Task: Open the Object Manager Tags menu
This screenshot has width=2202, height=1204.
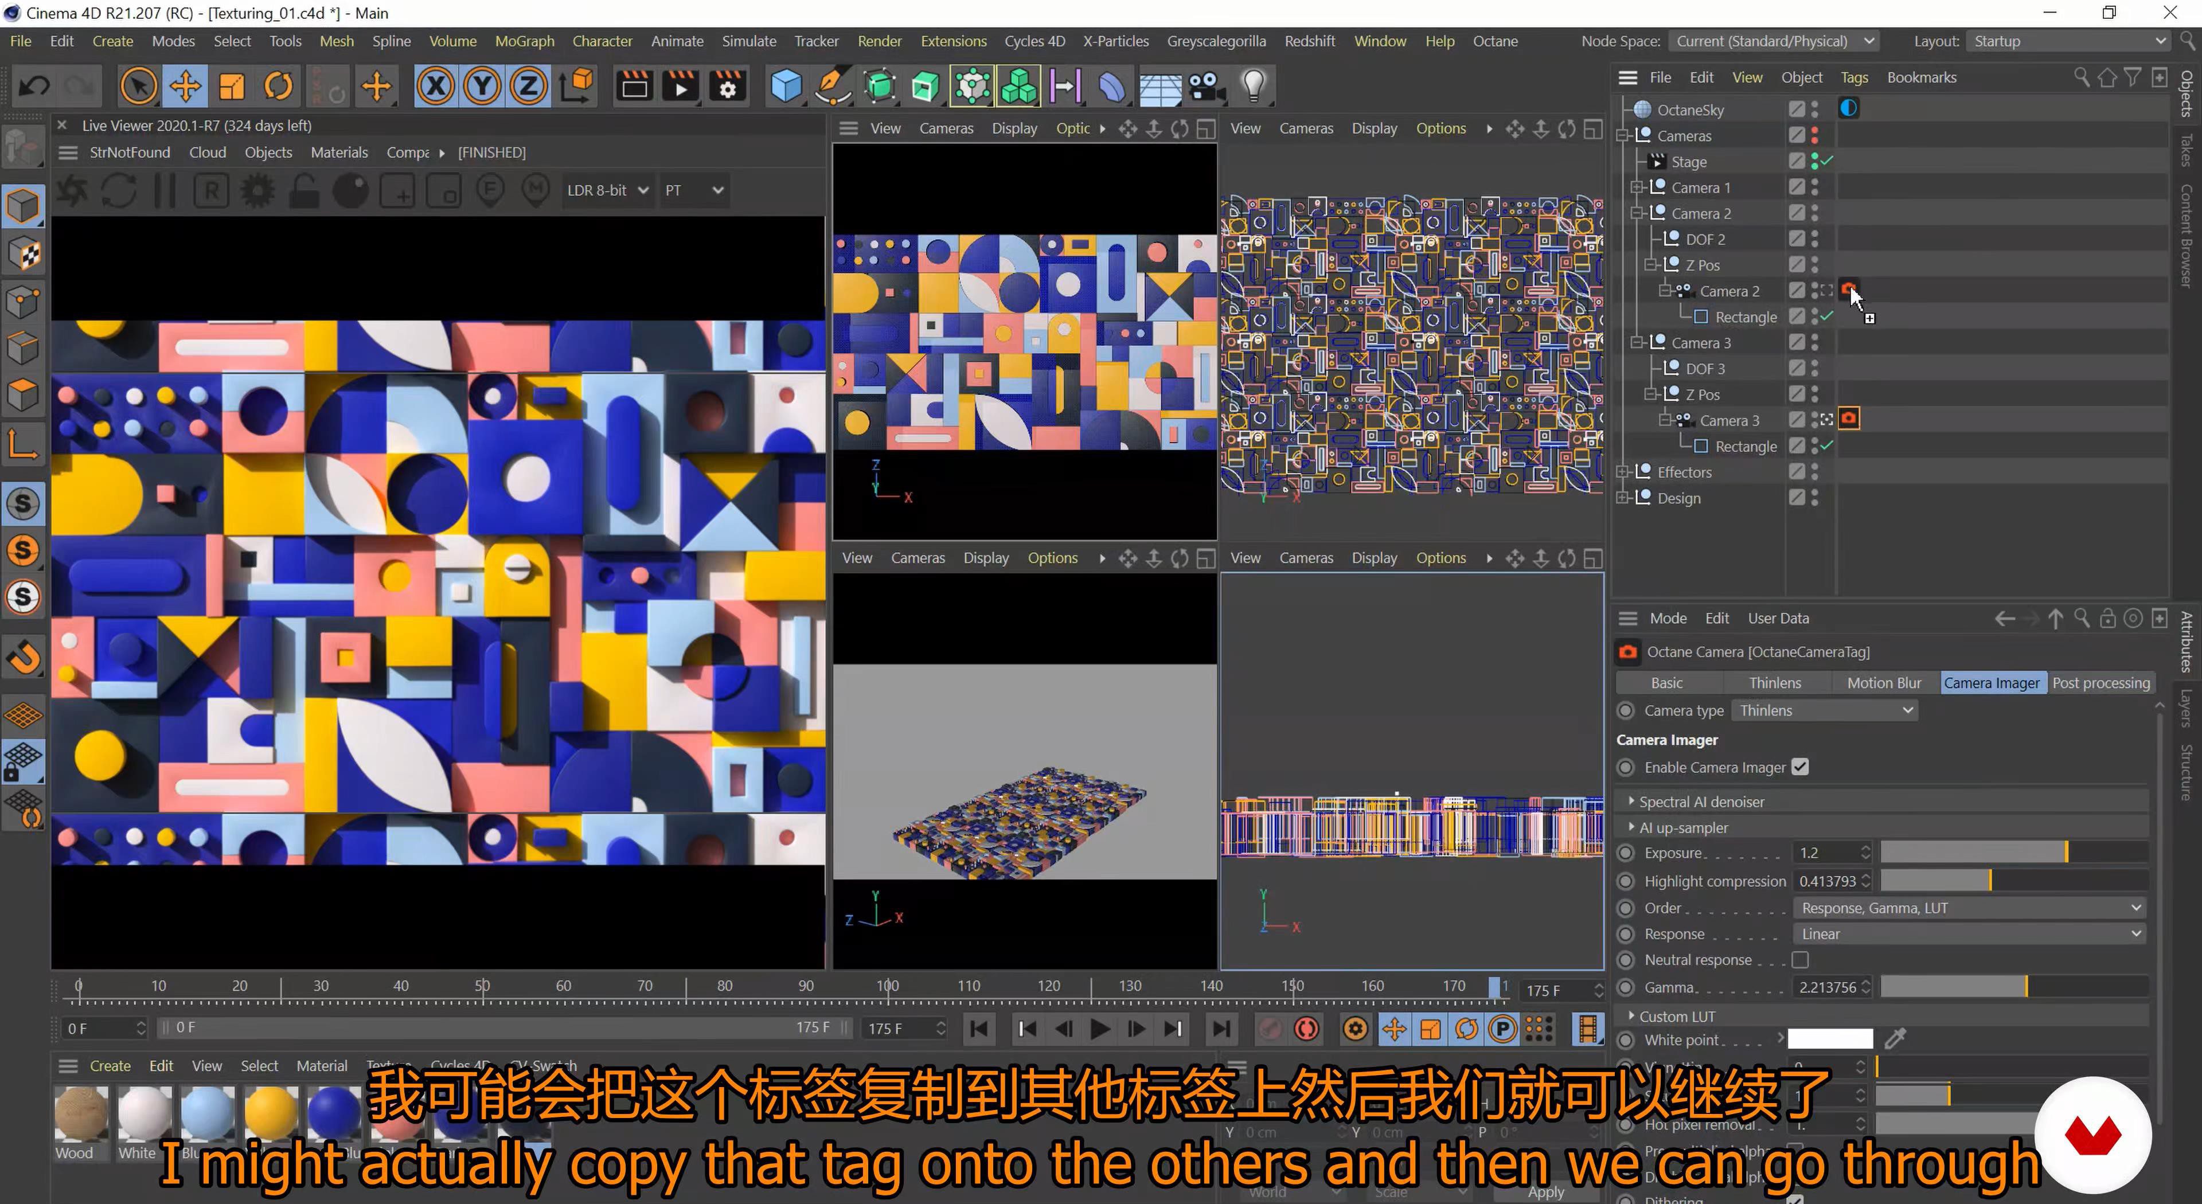Action: click(x=1853, y=78)
